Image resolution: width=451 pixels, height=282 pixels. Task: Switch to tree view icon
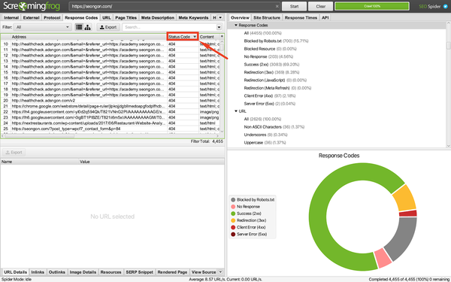[87, 27]
